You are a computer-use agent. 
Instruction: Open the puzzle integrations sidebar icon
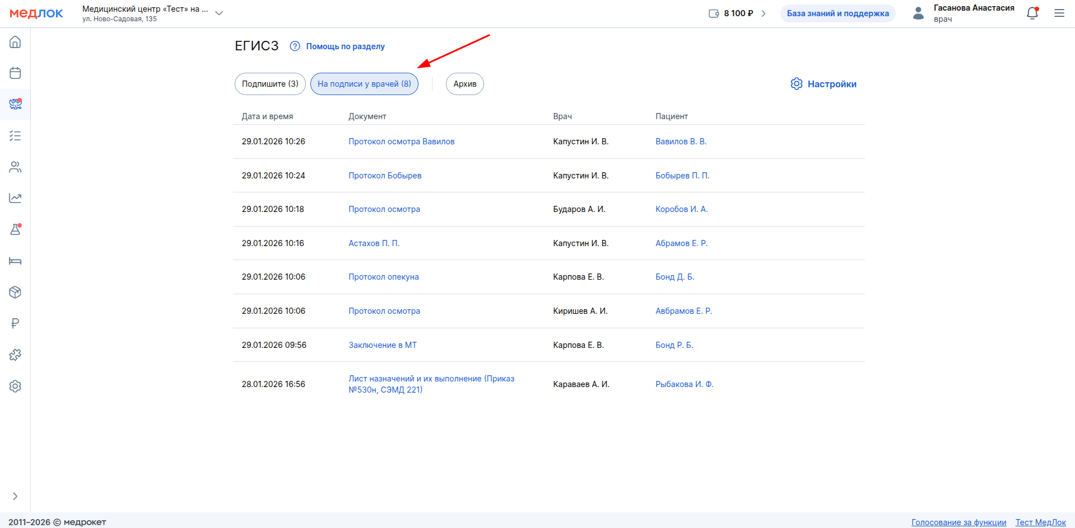pyautogui.click(x=15, y=355)
